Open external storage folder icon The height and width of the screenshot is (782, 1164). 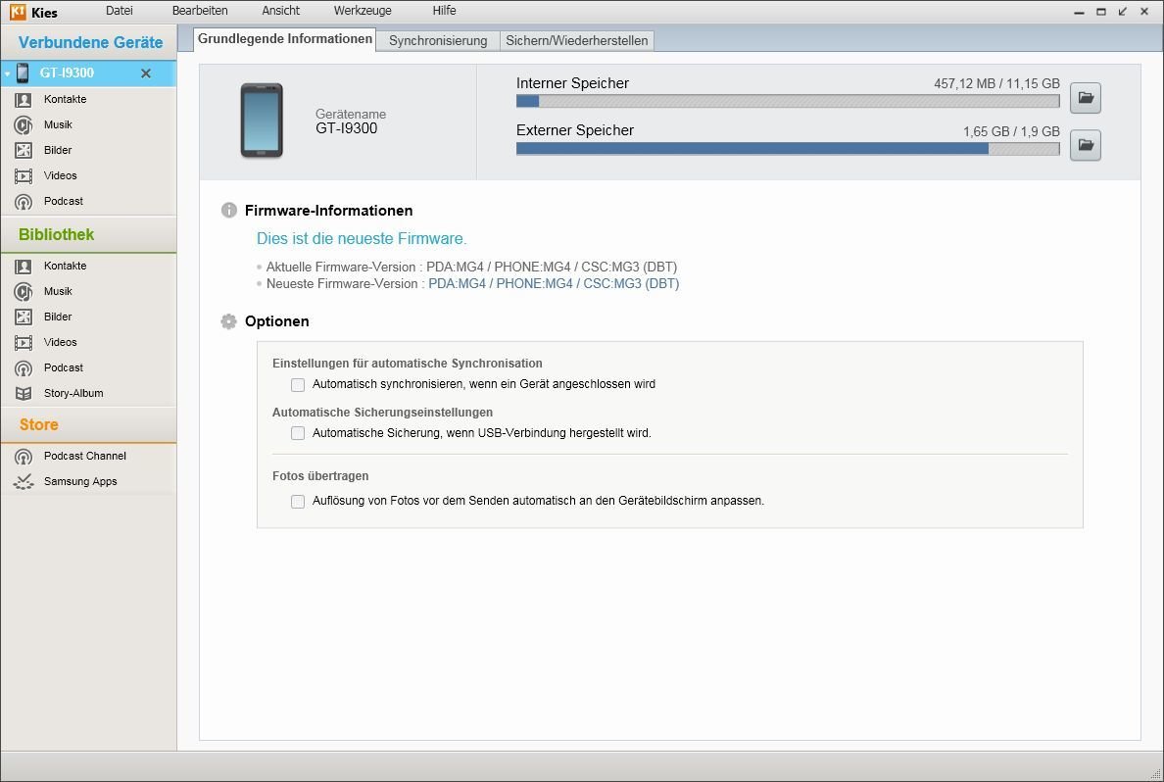(1085, 145)
